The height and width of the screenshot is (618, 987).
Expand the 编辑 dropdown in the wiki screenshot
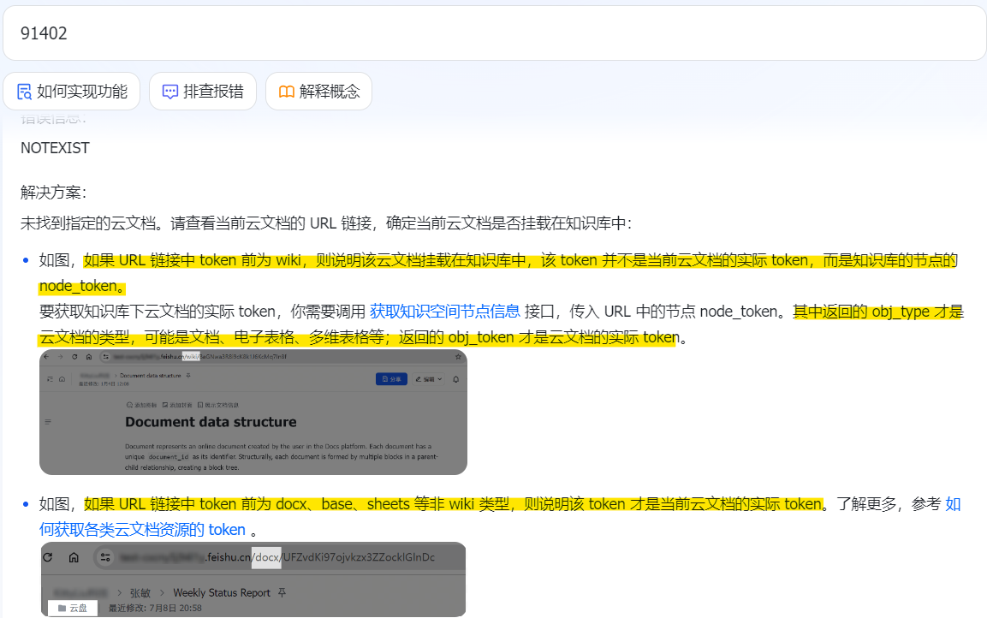click(428, 378)
